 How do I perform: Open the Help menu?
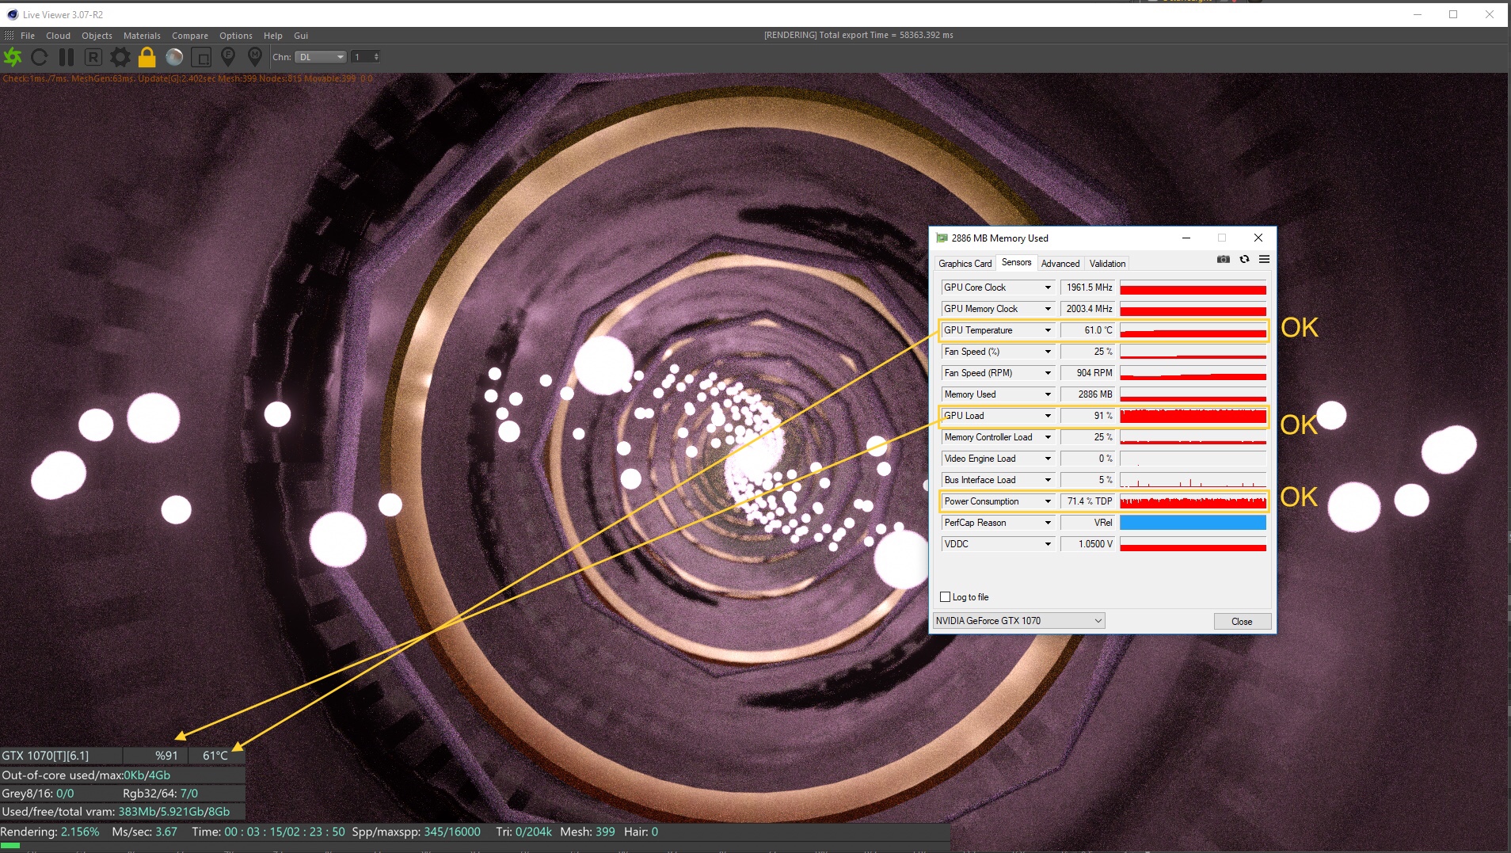point(273,36)
